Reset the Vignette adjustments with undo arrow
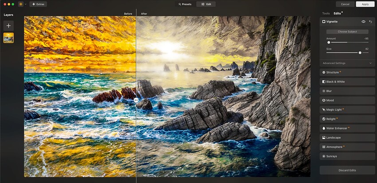 [x=370, y=21]
